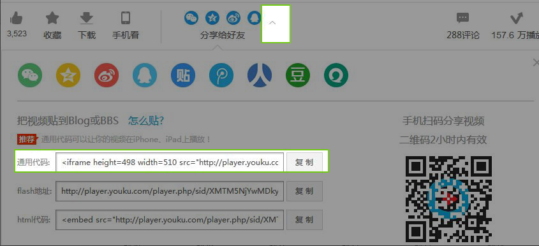Click the 手机扫码分享视频 heading
Image resolution: width=539 pixels, height=246 pixels.
tap(443, 121)
